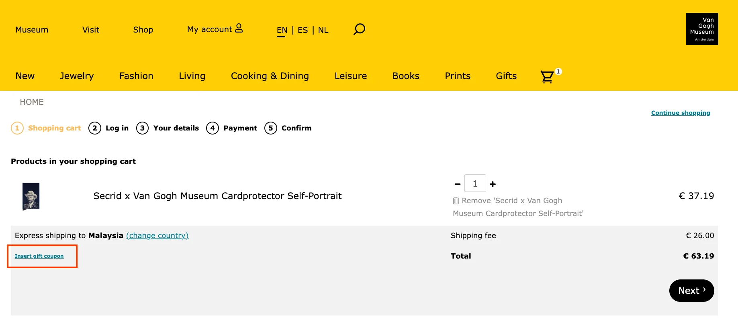Increase quantity with the plus icon
Viewport: 738px width, 324px height.
pyautogui.click(x=493, y=184)
